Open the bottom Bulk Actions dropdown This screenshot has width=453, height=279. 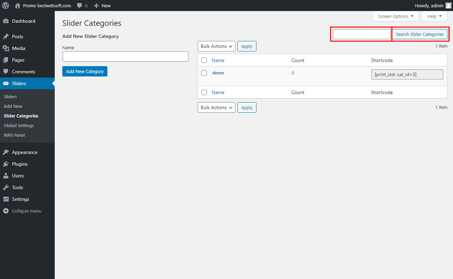coord(216,108)
